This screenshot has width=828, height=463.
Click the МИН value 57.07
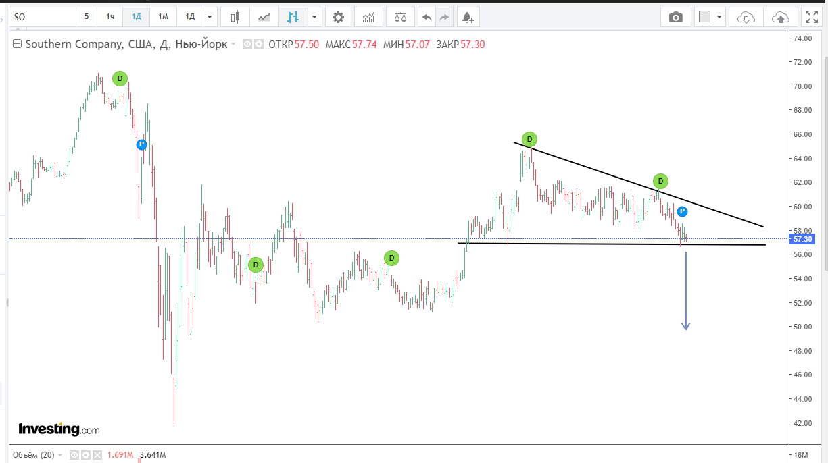click(x=418, y=45)
